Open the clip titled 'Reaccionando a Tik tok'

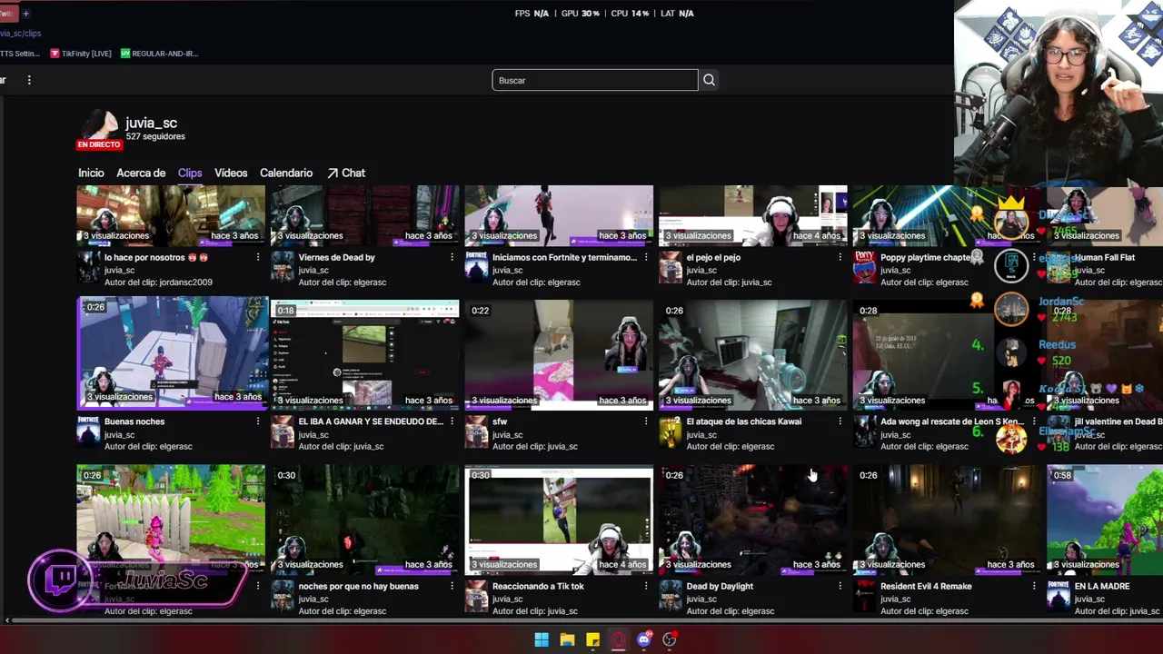click(x=538, y=586)
